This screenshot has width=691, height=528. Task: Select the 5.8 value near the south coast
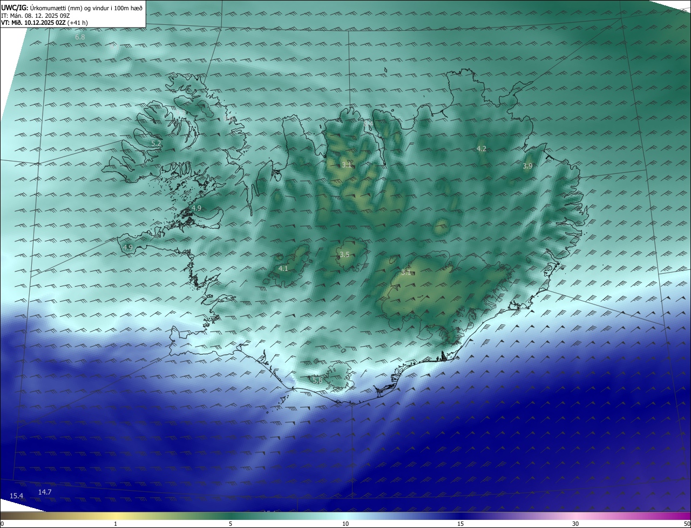tap(317, 380)
